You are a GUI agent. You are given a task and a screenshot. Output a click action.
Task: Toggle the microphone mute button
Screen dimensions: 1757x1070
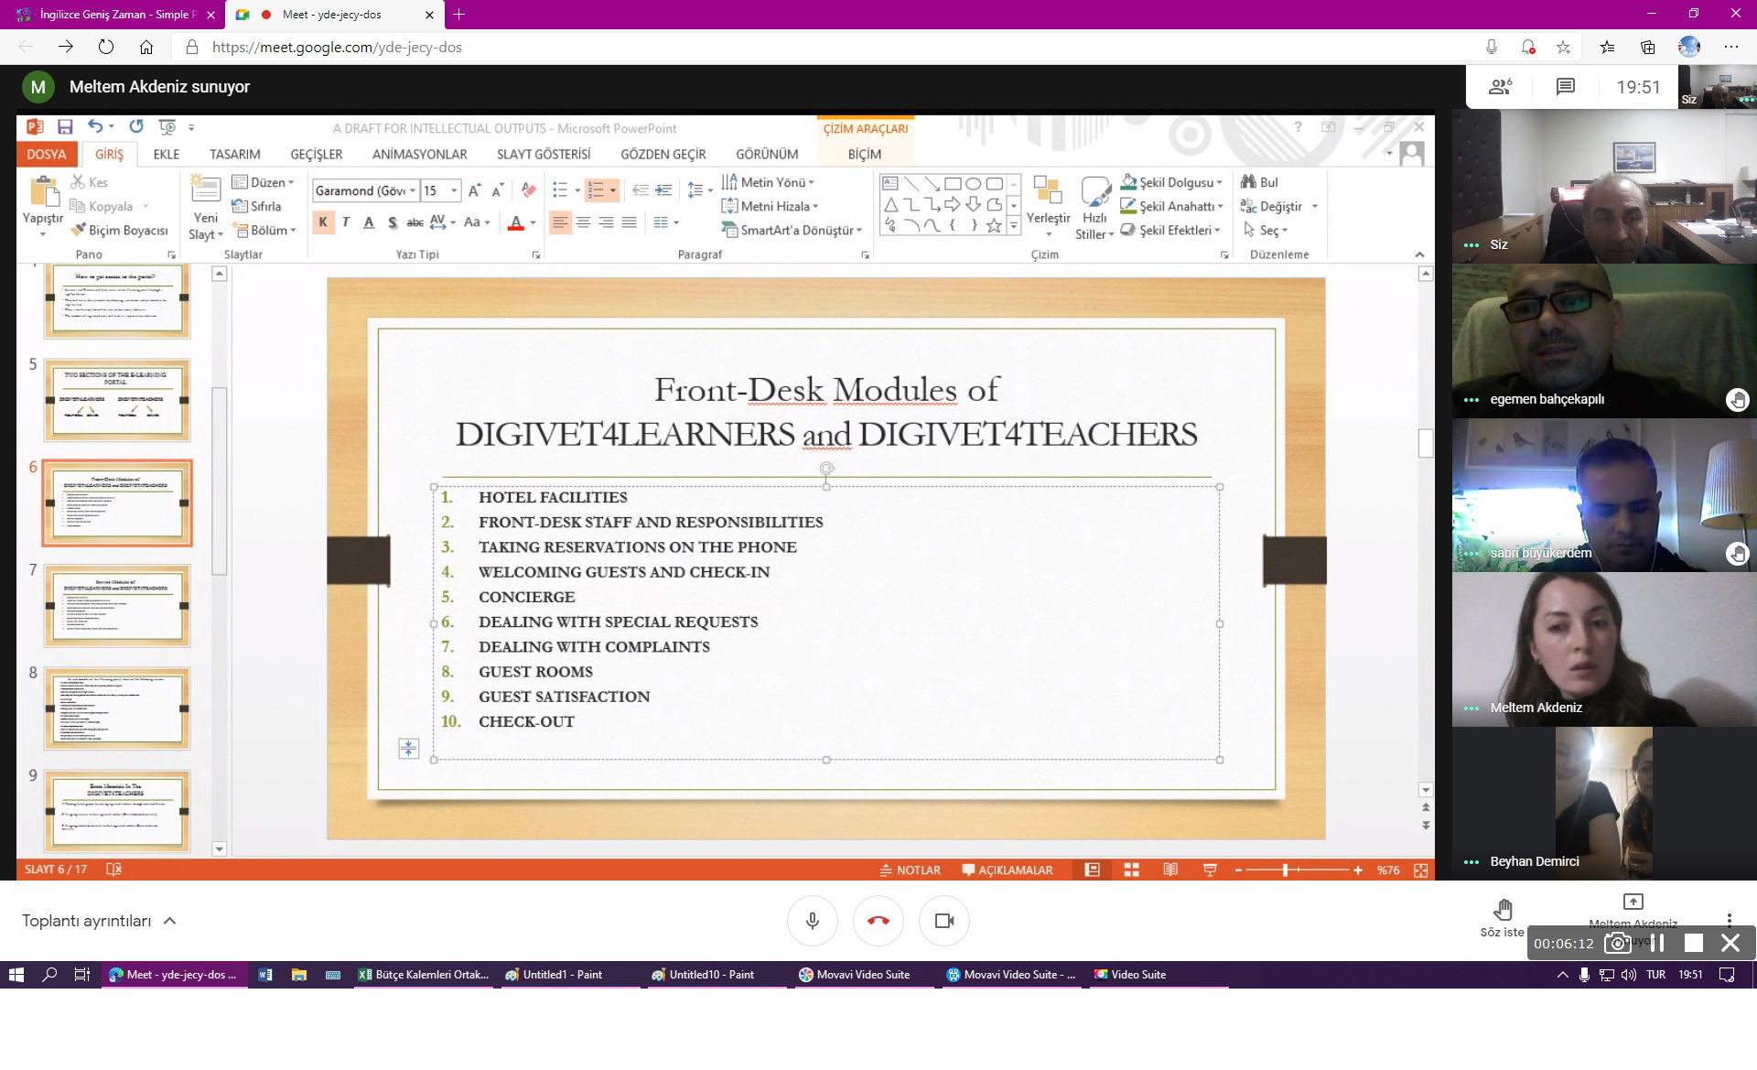tap(812, 921)
